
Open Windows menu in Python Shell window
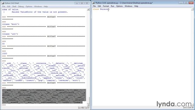(38, 6)
